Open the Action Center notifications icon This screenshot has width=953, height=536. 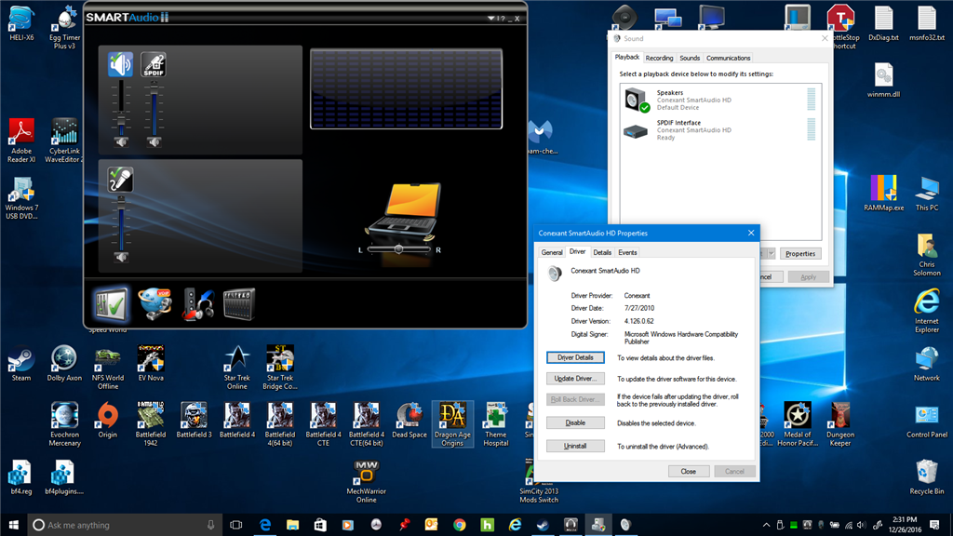click(x=935, y=525)
